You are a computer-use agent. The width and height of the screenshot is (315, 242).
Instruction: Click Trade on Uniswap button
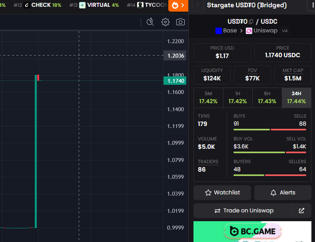[243, 210]
